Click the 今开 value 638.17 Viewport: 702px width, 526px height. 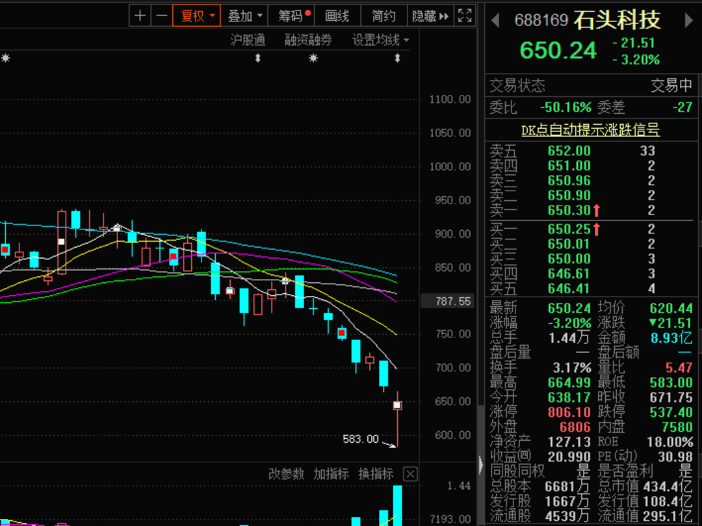point(569,397)
